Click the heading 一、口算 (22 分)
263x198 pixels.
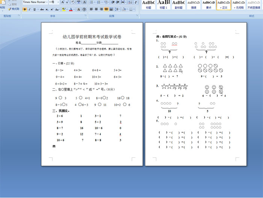[x=63, y=63]
